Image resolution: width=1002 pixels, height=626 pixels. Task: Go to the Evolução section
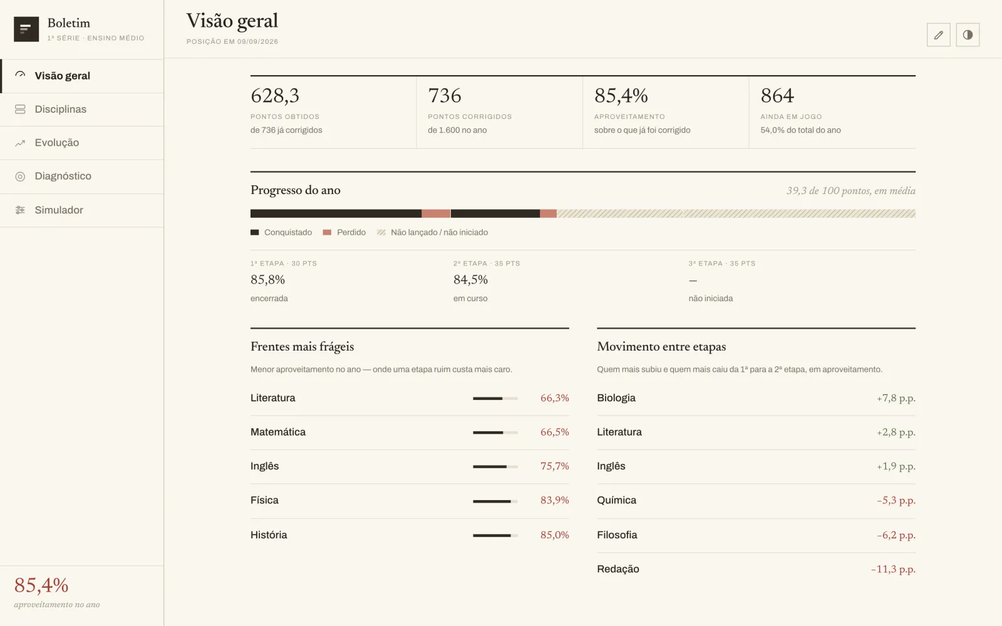(x=82, y=143)
